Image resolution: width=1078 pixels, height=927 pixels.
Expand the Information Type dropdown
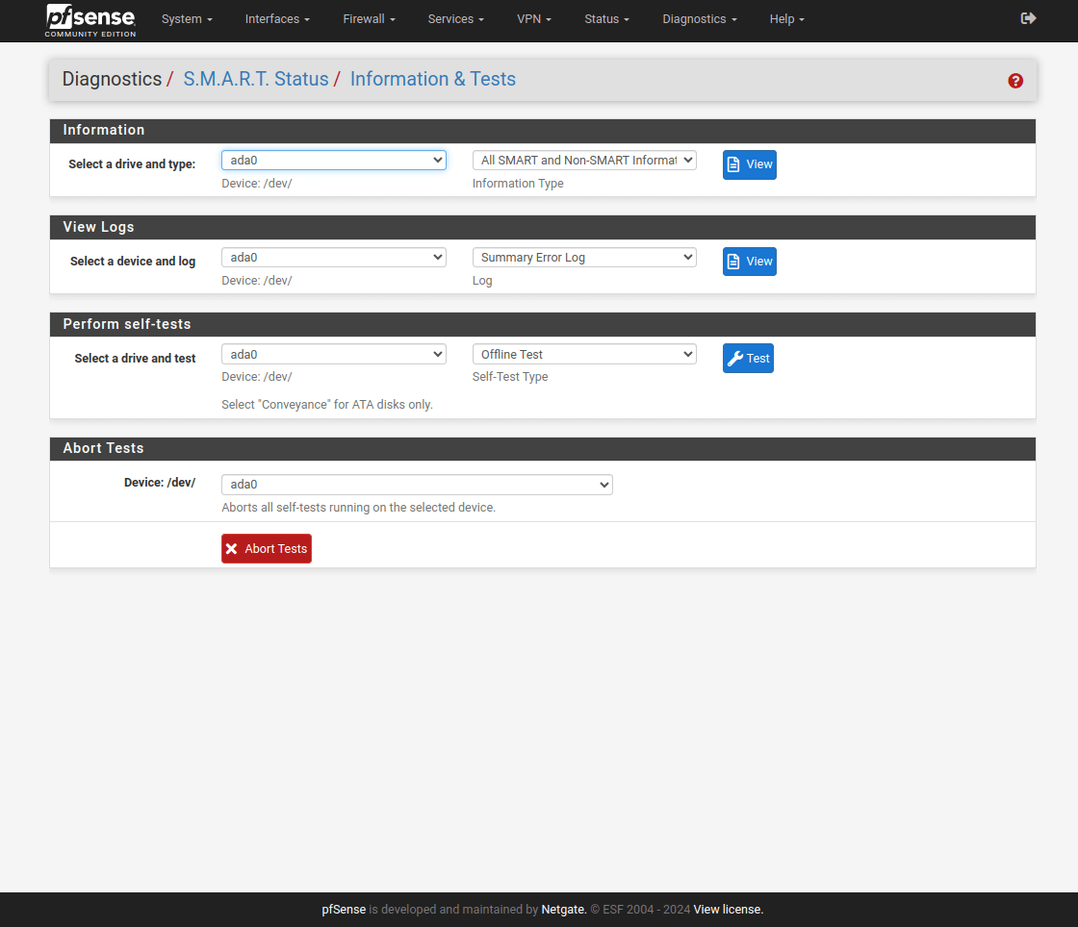tap(583, 161)
